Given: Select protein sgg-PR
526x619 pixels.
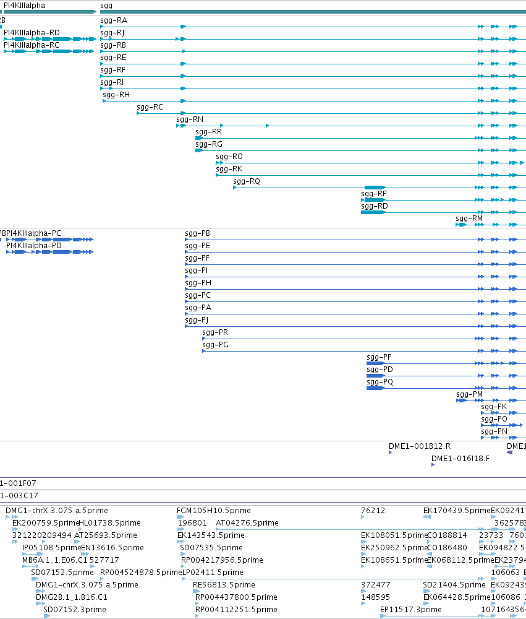Looking at the screenshot, I should 215,332.
